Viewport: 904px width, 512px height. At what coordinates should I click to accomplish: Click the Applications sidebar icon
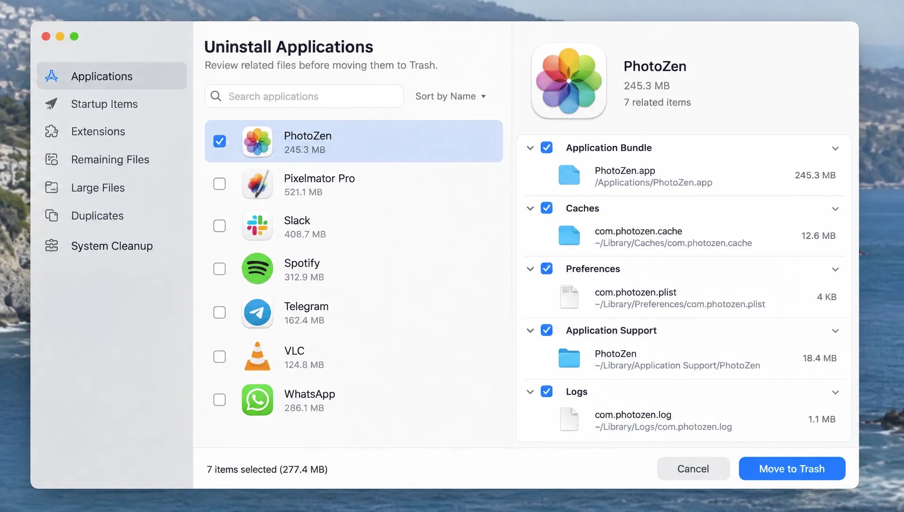(51, 76)
